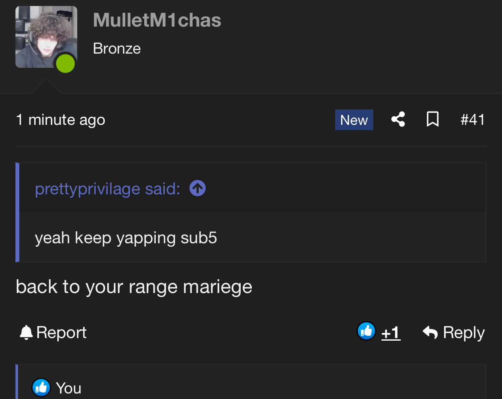This screenshot has height=399, width=502.
Task: Click quoted text "yeah keep yapping sub5"
Action: pos(126,238)
